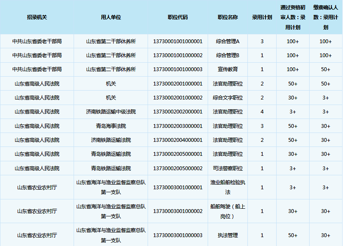Select the 宣传教育 position name
The width and height of the screenshot is (343, 246).
[228, 69]
